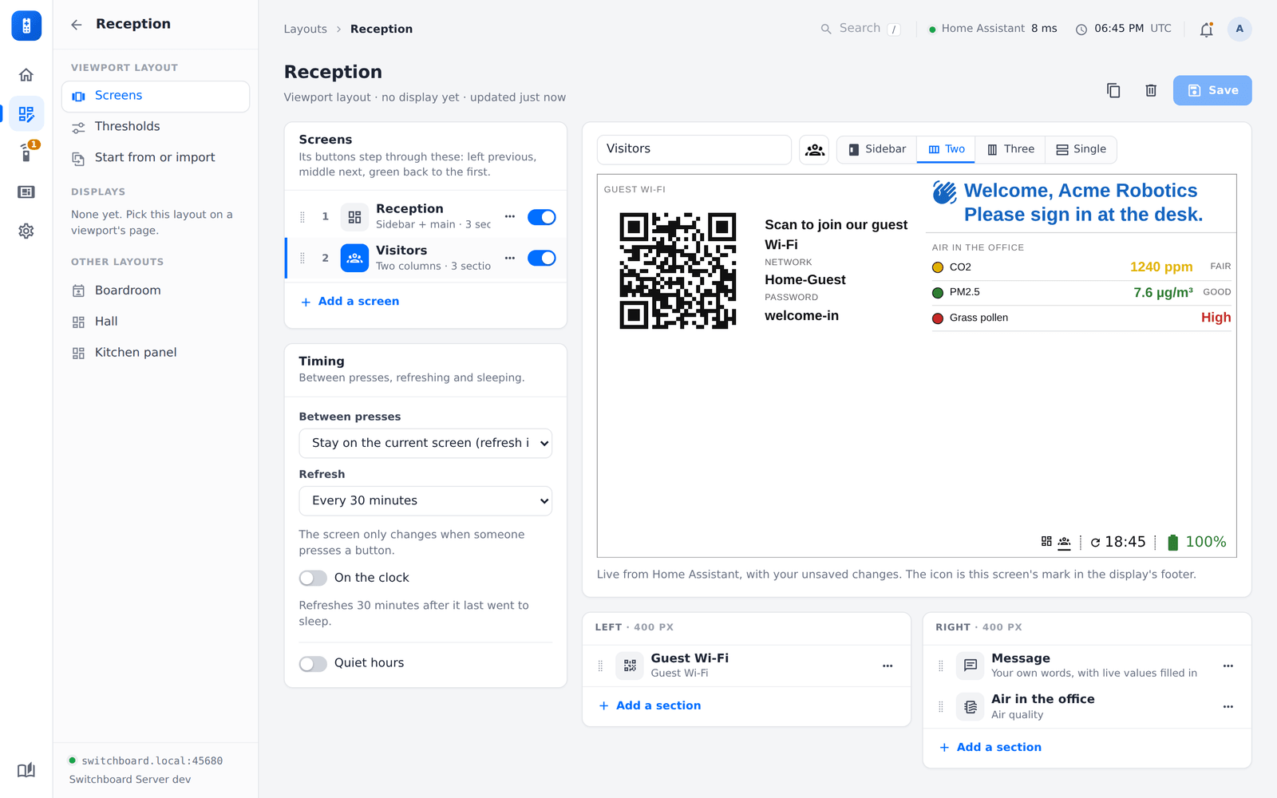Open more options for Air in the office
Image resolution: width=1277 pixels, height=798 pixels.
coord(1228,706)
